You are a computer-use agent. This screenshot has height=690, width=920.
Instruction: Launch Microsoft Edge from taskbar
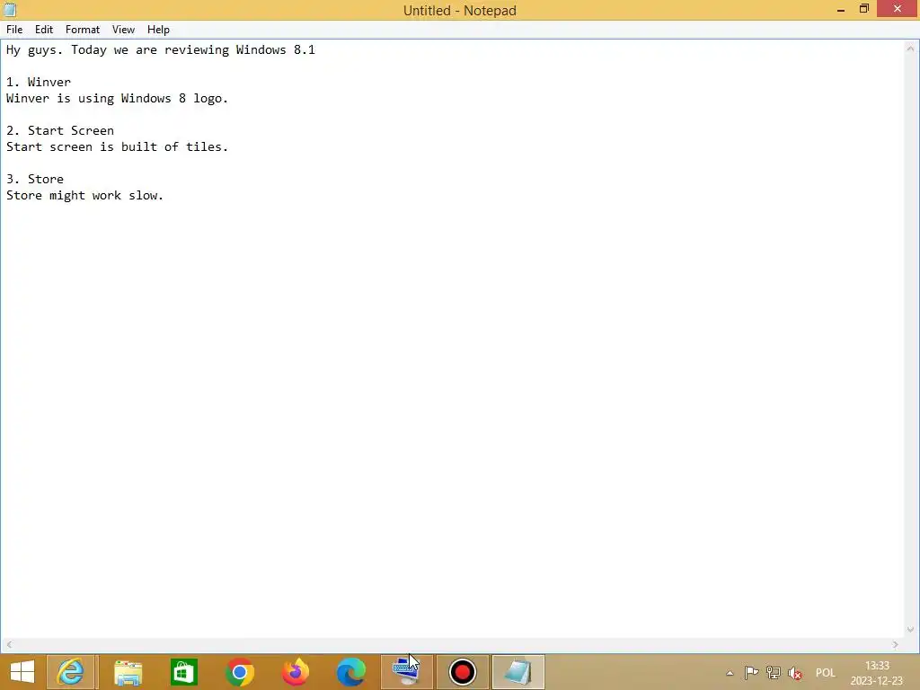(x=351, y=672)
